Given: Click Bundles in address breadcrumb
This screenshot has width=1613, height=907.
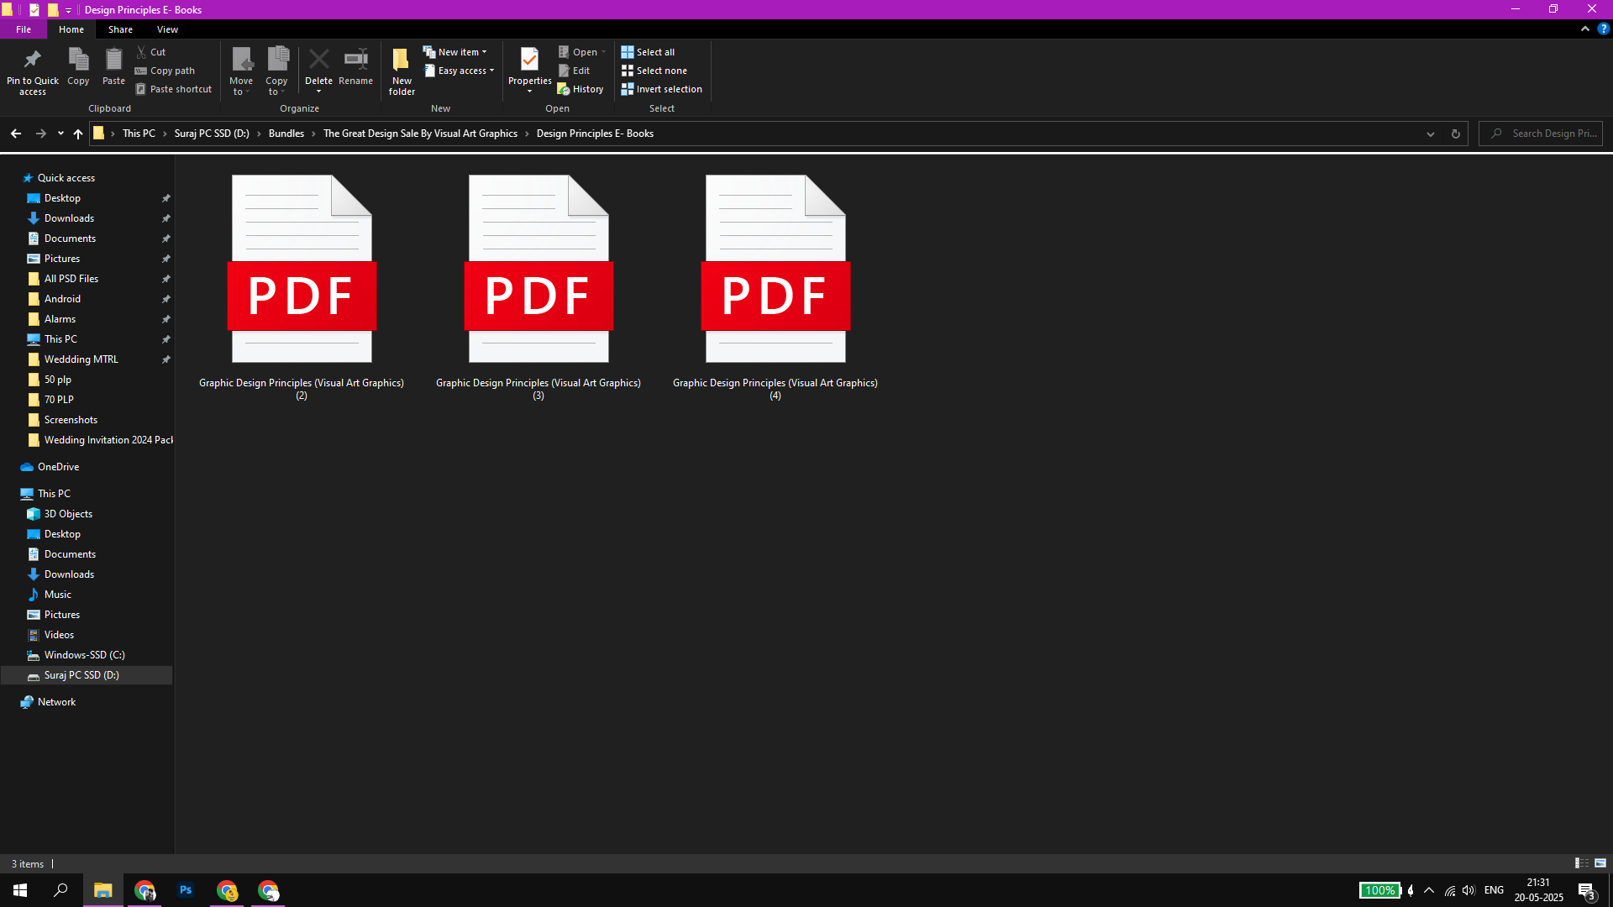Looking at the screenshot, I should [286, 134].
